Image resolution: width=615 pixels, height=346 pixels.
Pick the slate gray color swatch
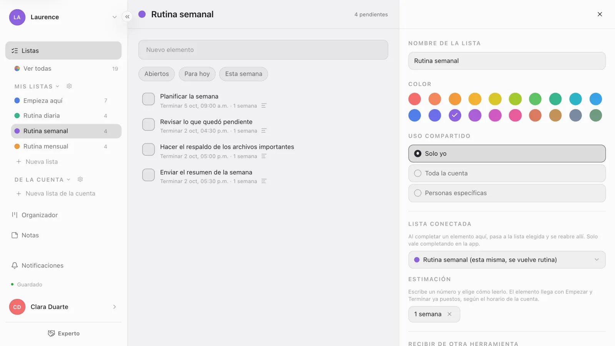pos(575,115)
